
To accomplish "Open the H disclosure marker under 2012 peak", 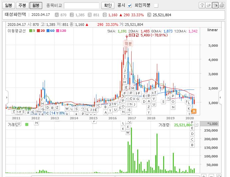I will click(43, 103).
